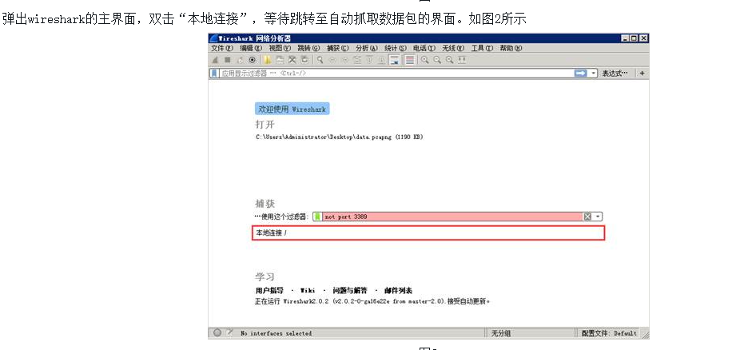Go forward to next packet arrow

345,60
